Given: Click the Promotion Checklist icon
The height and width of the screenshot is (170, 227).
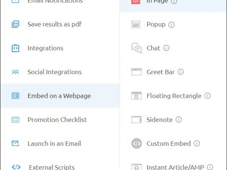Looking at the screenshot, I should (15, 119).
